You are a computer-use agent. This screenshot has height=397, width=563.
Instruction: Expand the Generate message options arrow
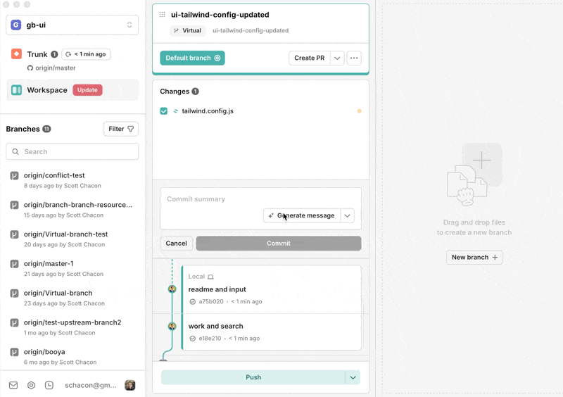point(347,215)
